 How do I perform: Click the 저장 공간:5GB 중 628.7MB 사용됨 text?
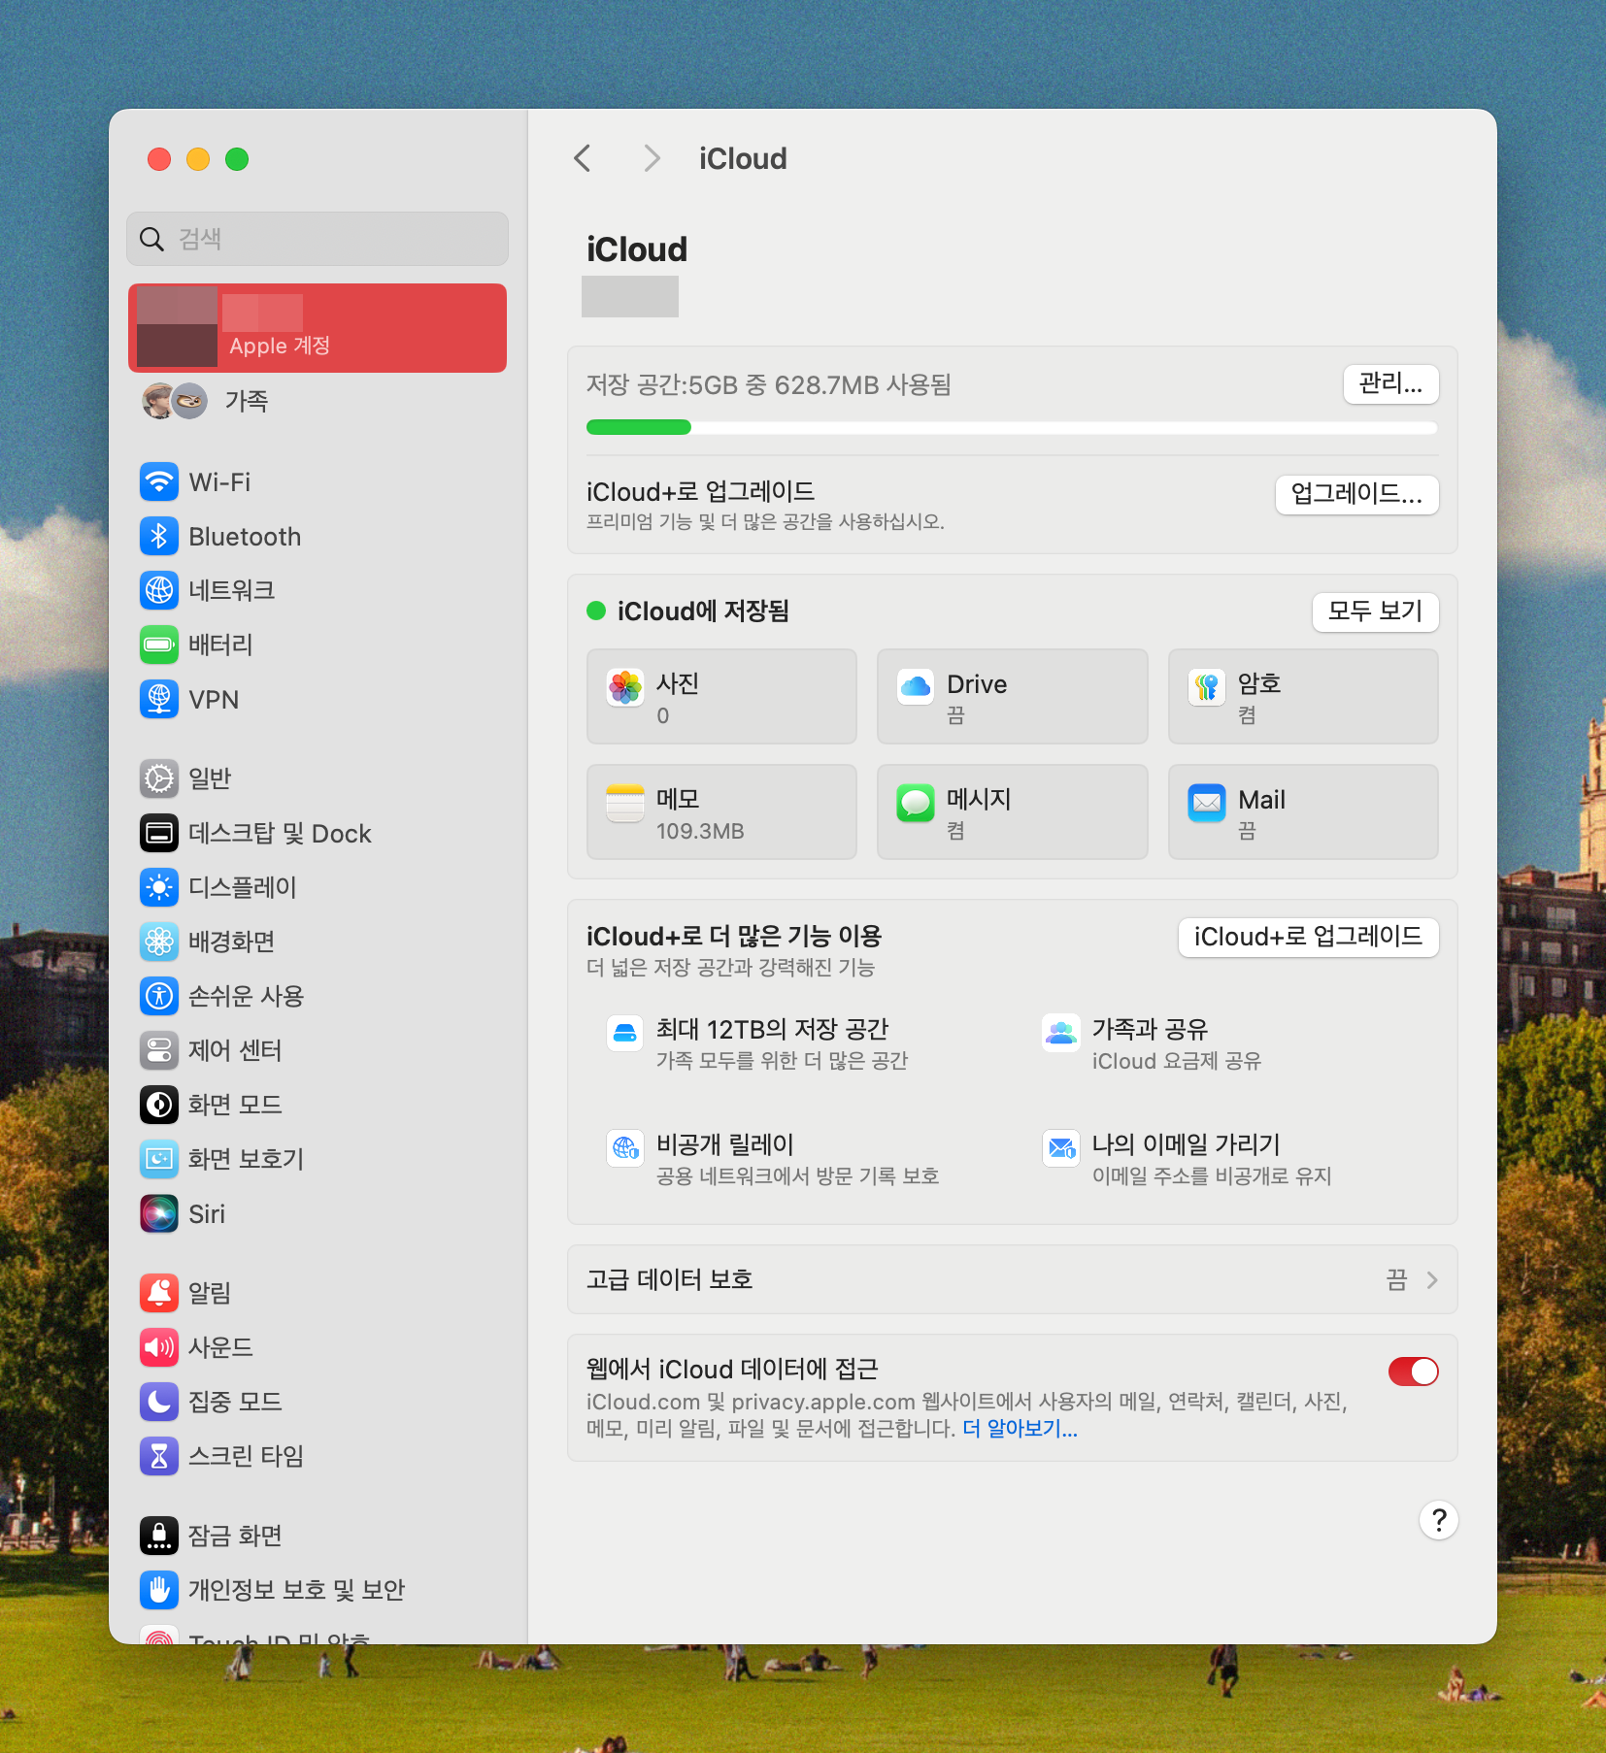pyautogui.click(x=769, y=385)
